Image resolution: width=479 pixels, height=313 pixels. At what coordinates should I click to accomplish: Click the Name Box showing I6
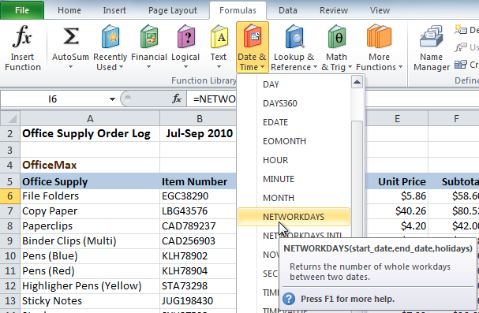(53, 99)
